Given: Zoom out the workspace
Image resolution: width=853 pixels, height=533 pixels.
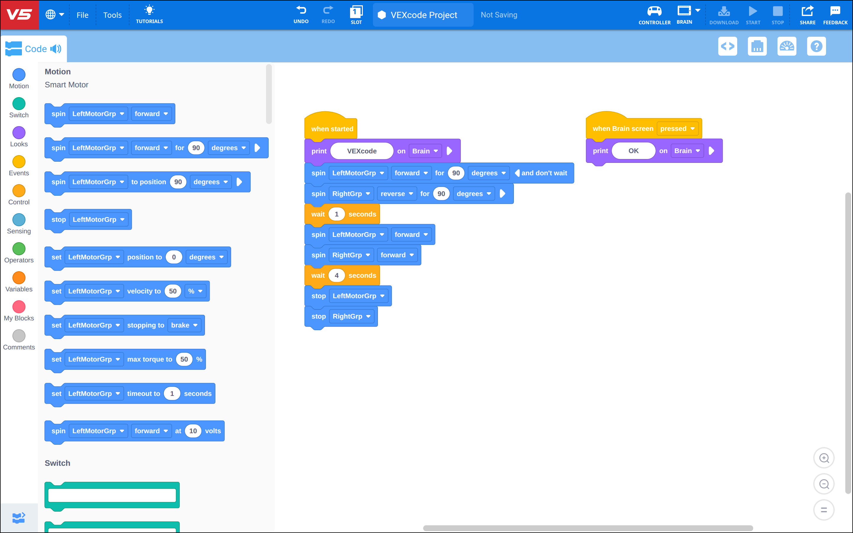Looking at the screenshot, I should pyautogui.click(x=824, y=484).
